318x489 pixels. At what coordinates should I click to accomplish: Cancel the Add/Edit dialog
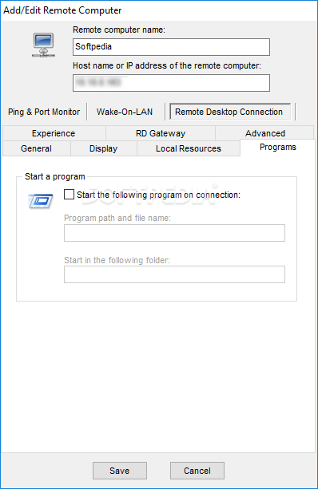[197, 471]
